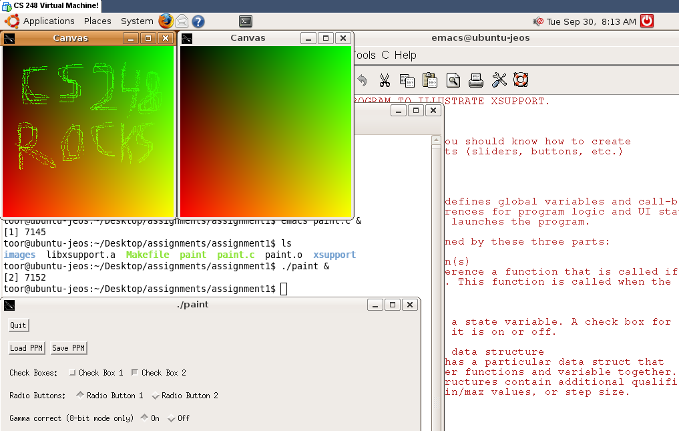Open Preferences tools icon in Emacs toolbar

499,80
